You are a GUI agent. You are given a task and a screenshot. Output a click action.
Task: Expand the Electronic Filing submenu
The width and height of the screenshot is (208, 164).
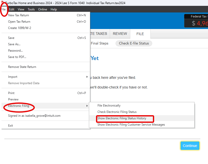pyautogui.click(x=46, y=106)
